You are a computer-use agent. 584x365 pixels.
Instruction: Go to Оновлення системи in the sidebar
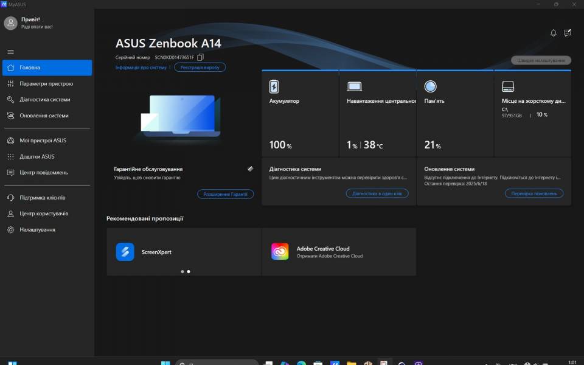pyautogui.click(x=47, y=116)
